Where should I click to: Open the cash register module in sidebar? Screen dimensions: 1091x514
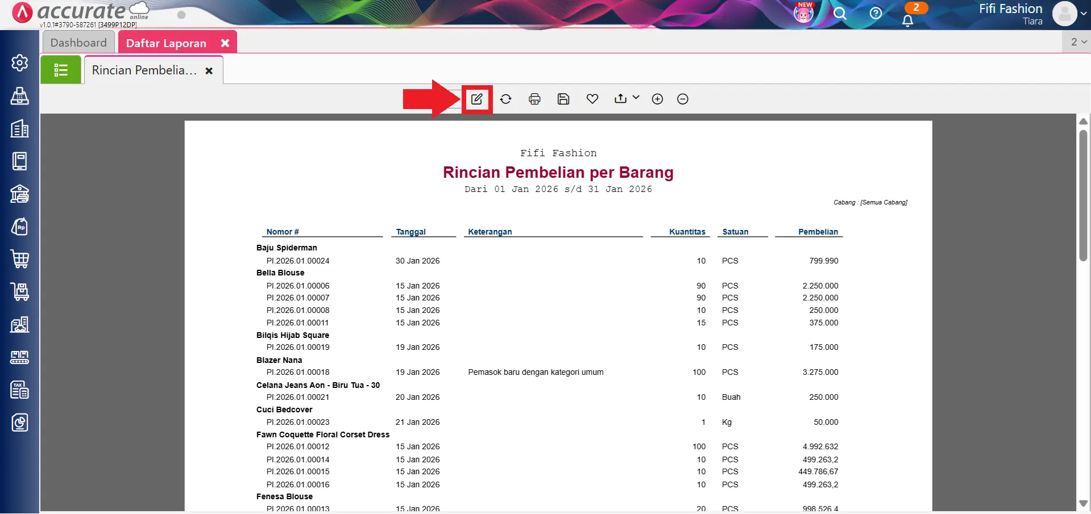coord(20,95)
